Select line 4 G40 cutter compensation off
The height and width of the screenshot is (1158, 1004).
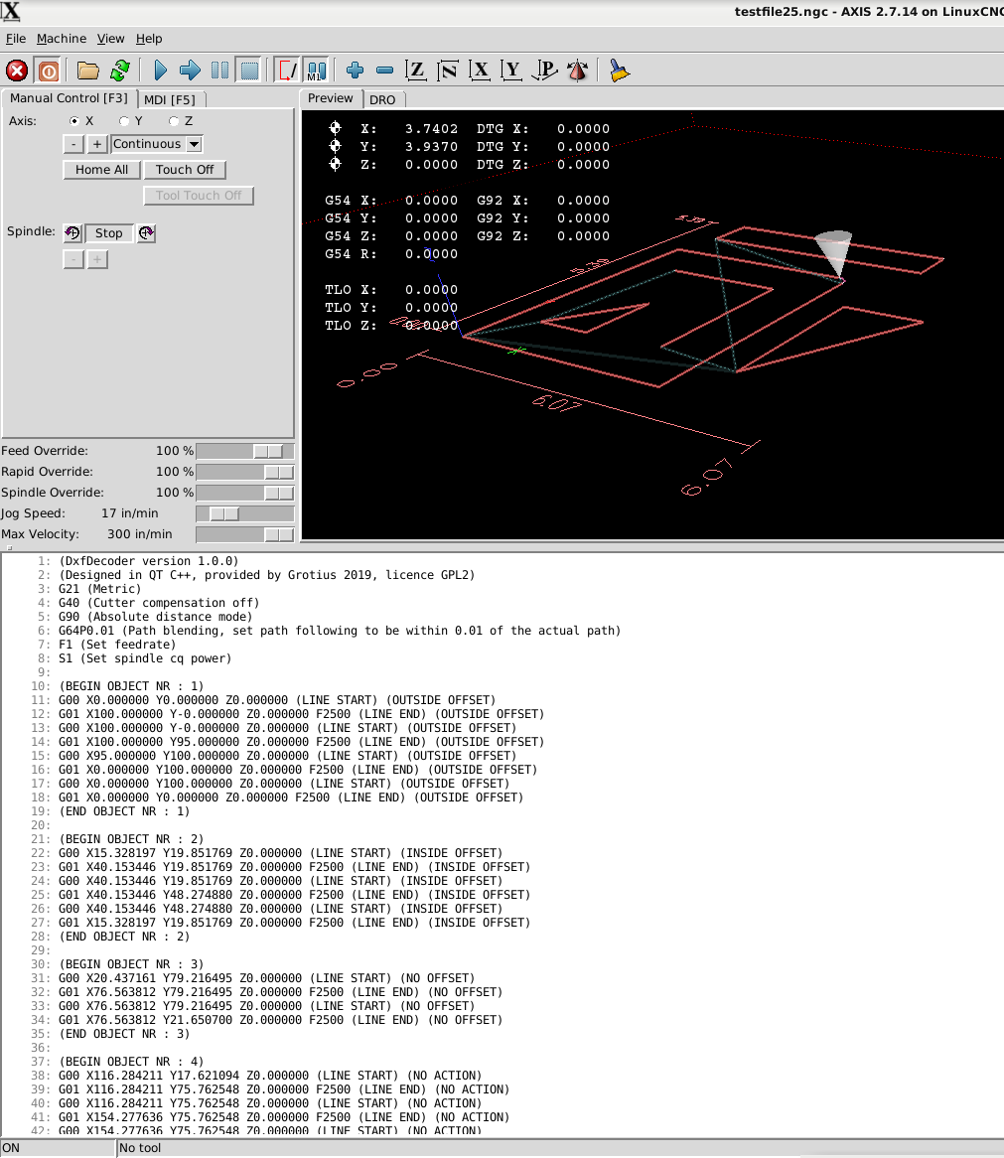(160, 604)
